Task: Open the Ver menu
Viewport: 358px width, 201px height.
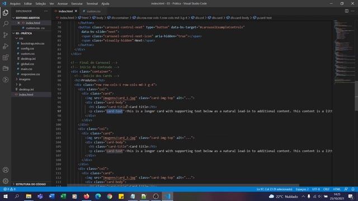Action: point(52,3)
